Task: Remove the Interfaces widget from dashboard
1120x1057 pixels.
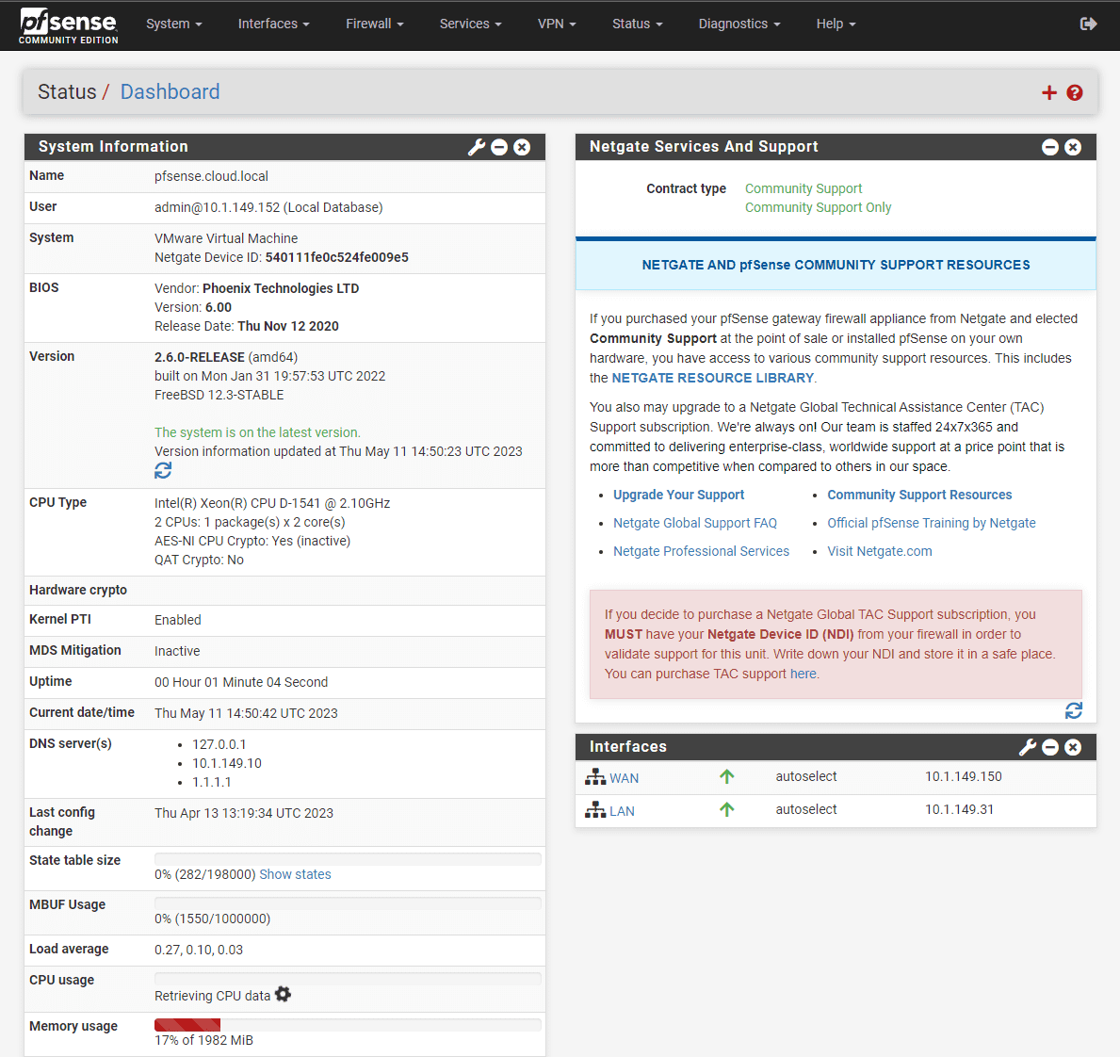Action: coord(1073,747)
